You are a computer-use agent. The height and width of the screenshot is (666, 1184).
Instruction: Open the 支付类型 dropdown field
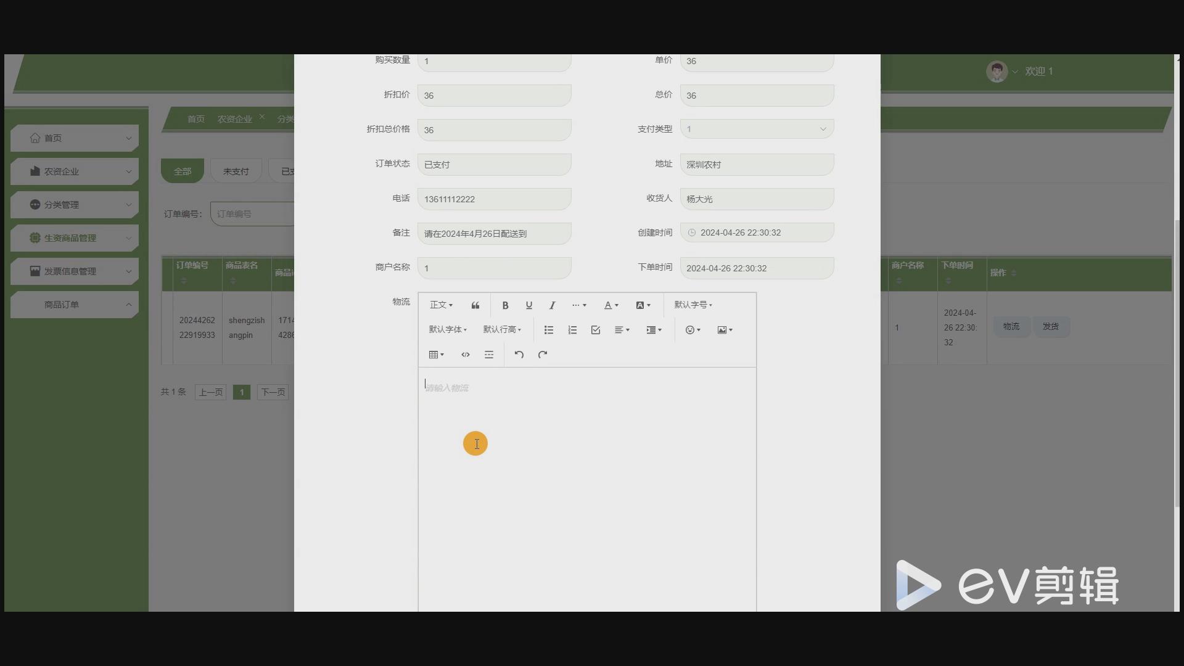(757, 128)
